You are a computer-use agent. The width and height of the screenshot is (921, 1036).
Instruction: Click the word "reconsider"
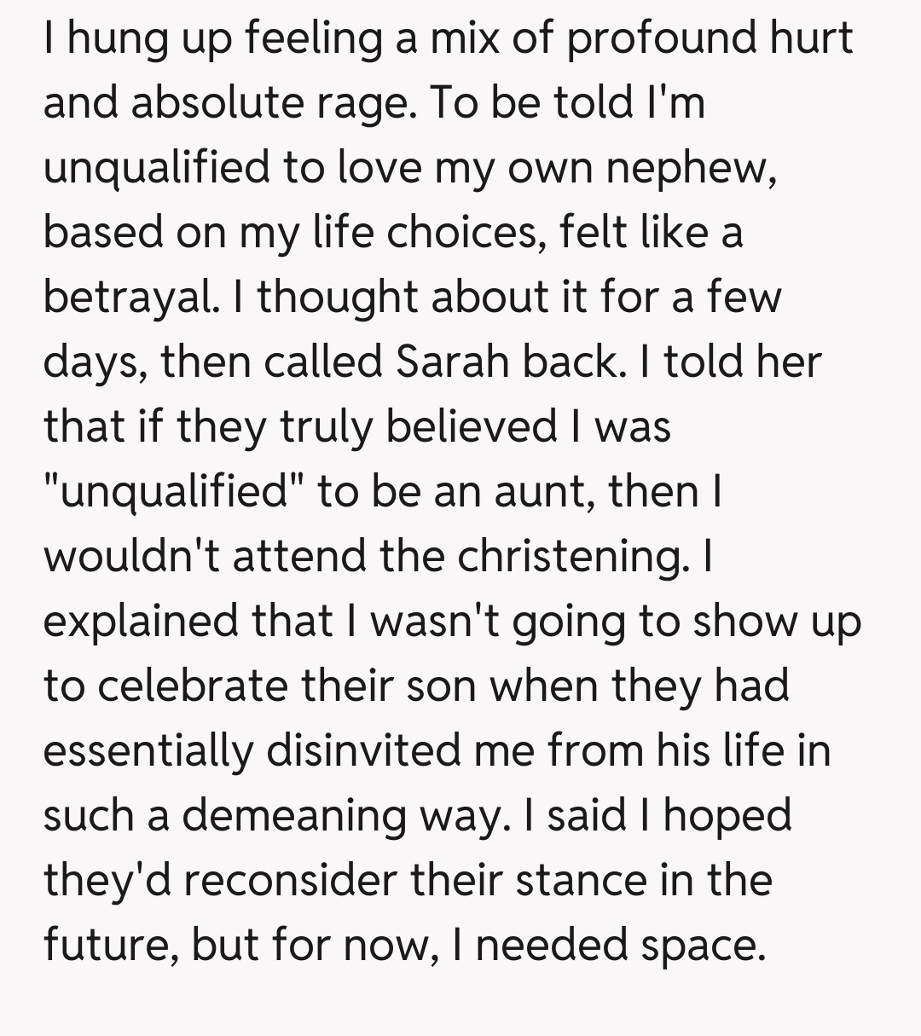click(289, 880)
